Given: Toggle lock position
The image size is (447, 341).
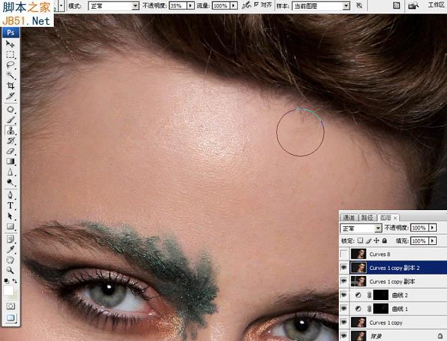Looking at the screenshot, I should coord(376,240).
